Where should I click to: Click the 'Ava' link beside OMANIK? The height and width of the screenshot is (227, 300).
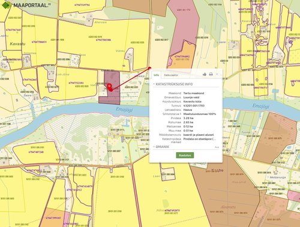pos(217,147)
